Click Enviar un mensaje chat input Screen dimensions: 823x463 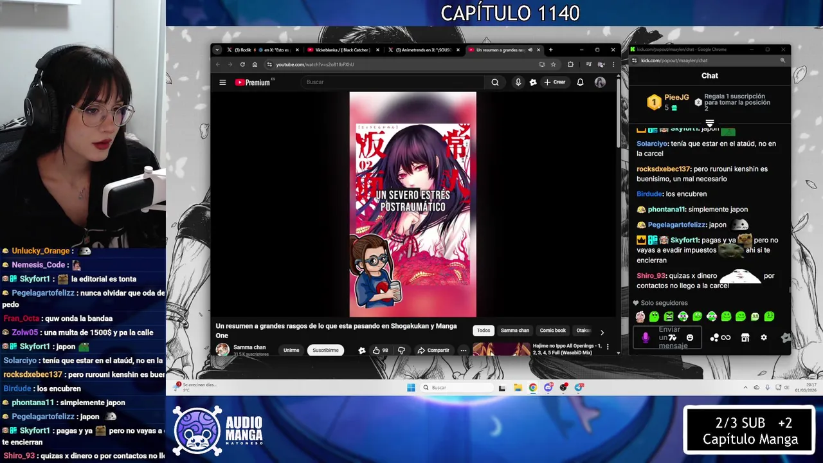coord(669,338)
